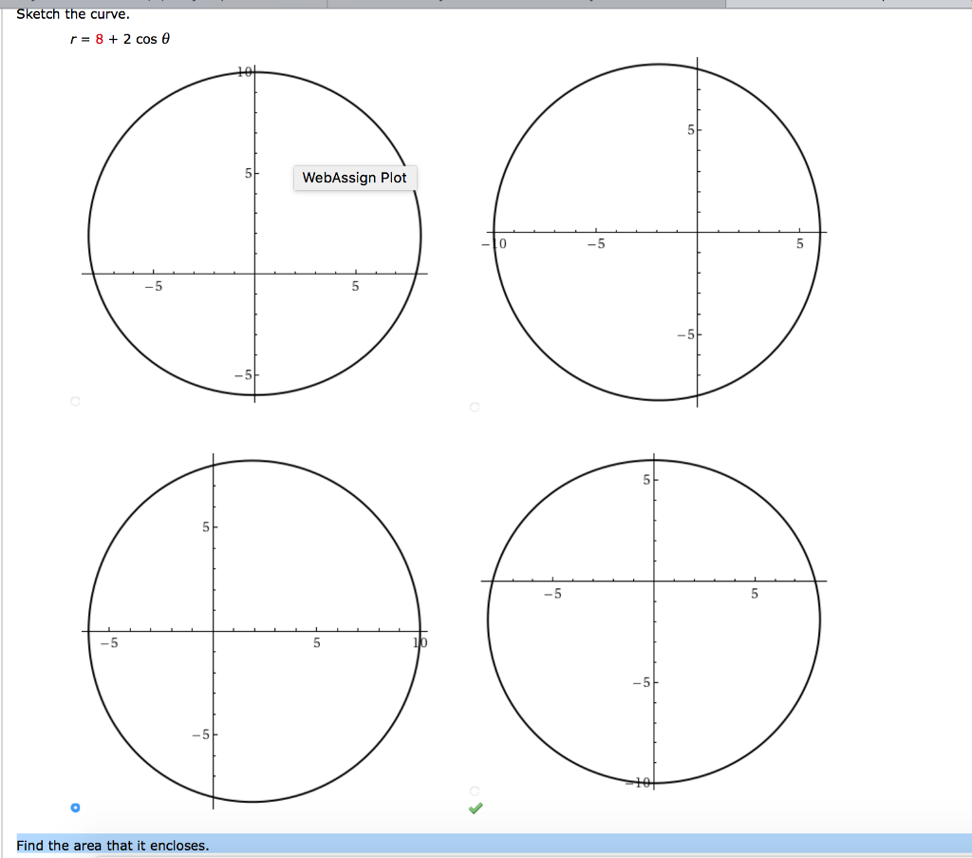972x858 pixels.
Task: Select the radio button beside the green checkmark
Action: (473, 789)
